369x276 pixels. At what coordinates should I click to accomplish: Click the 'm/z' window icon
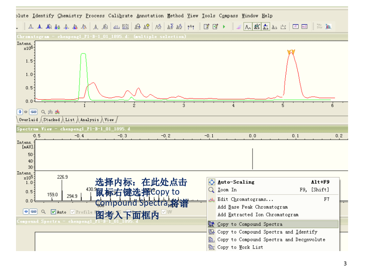(x=304, y=27)
